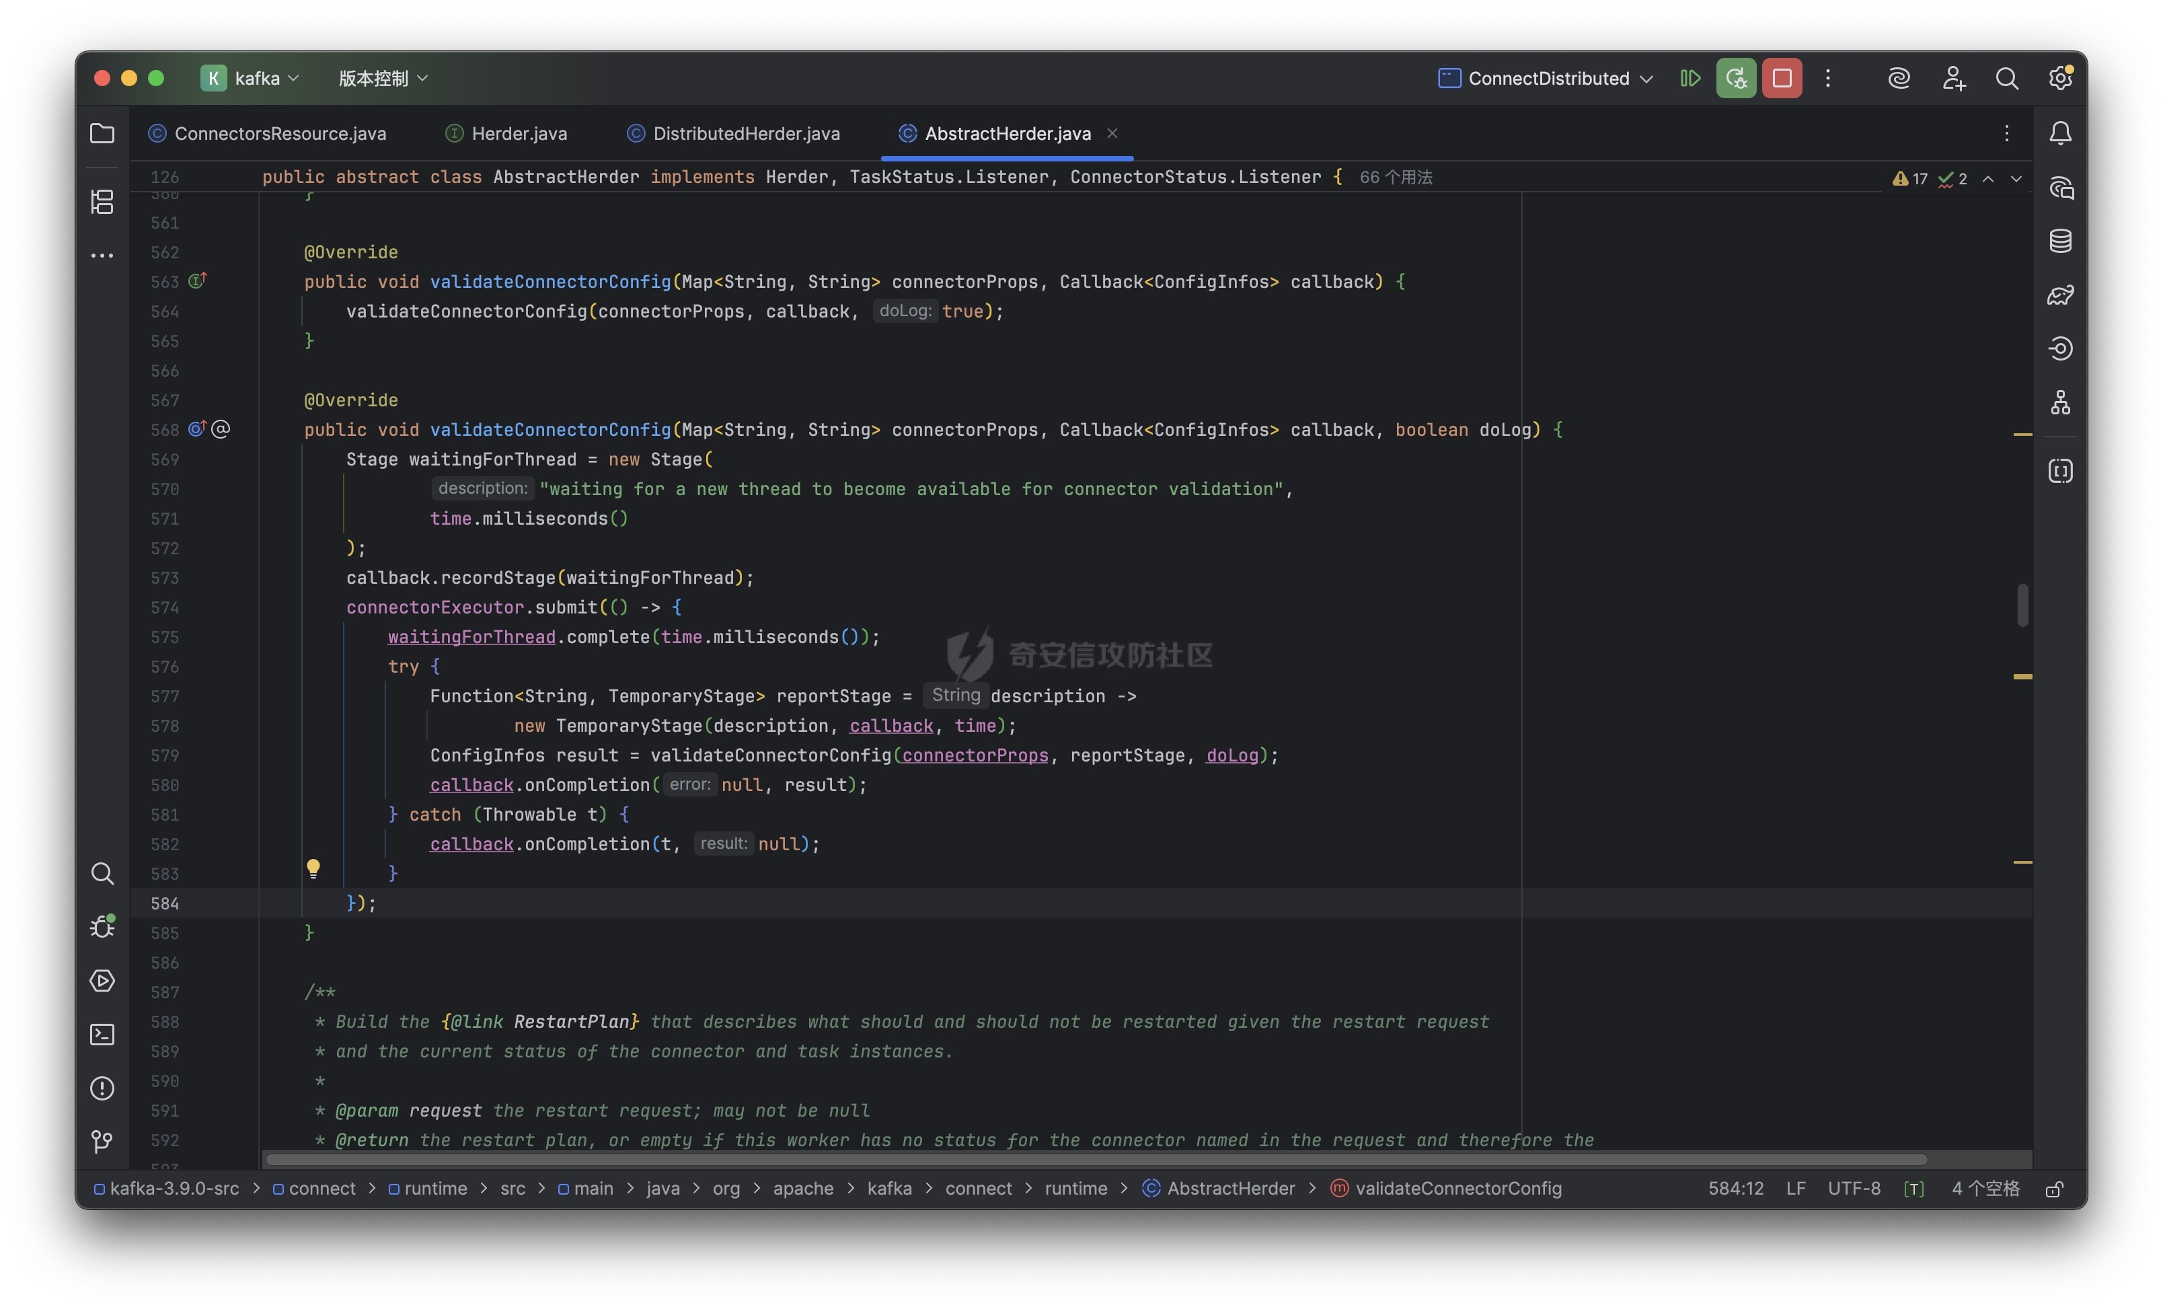
Task: Open the Structure tool window icon
Action: click(103, 201)
